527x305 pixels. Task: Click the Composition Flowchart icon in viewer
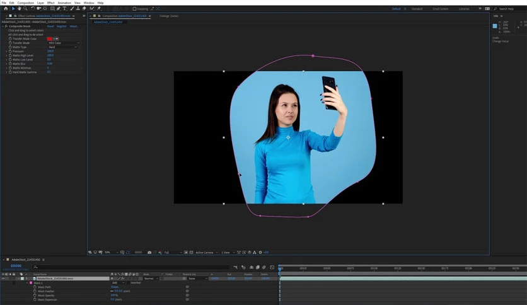(254, 252)
